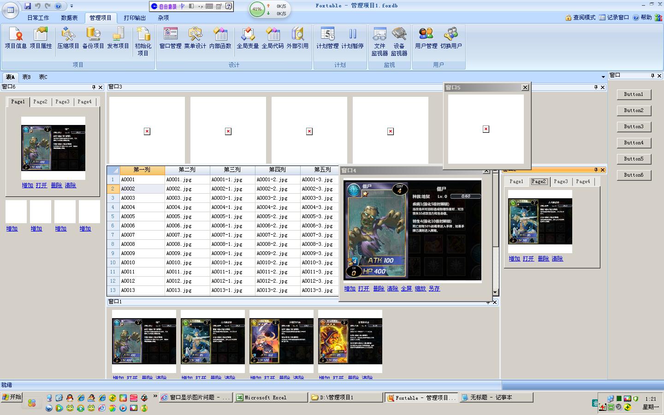Toggle the pin on the 窗口3 panel
Viewport: 664px width, 415px height.
[596, 87]
